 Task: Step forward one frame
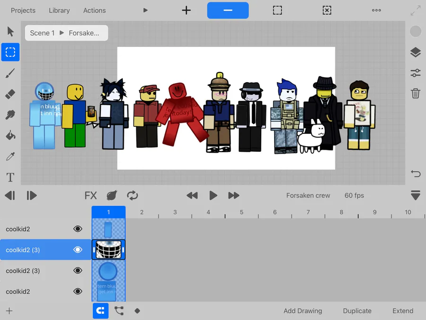pyautogui.click(x=31, y=195)
